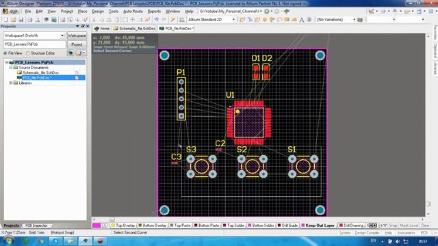
Task: Click the Interactive routing tool icon
Action: tap(242, 20)
